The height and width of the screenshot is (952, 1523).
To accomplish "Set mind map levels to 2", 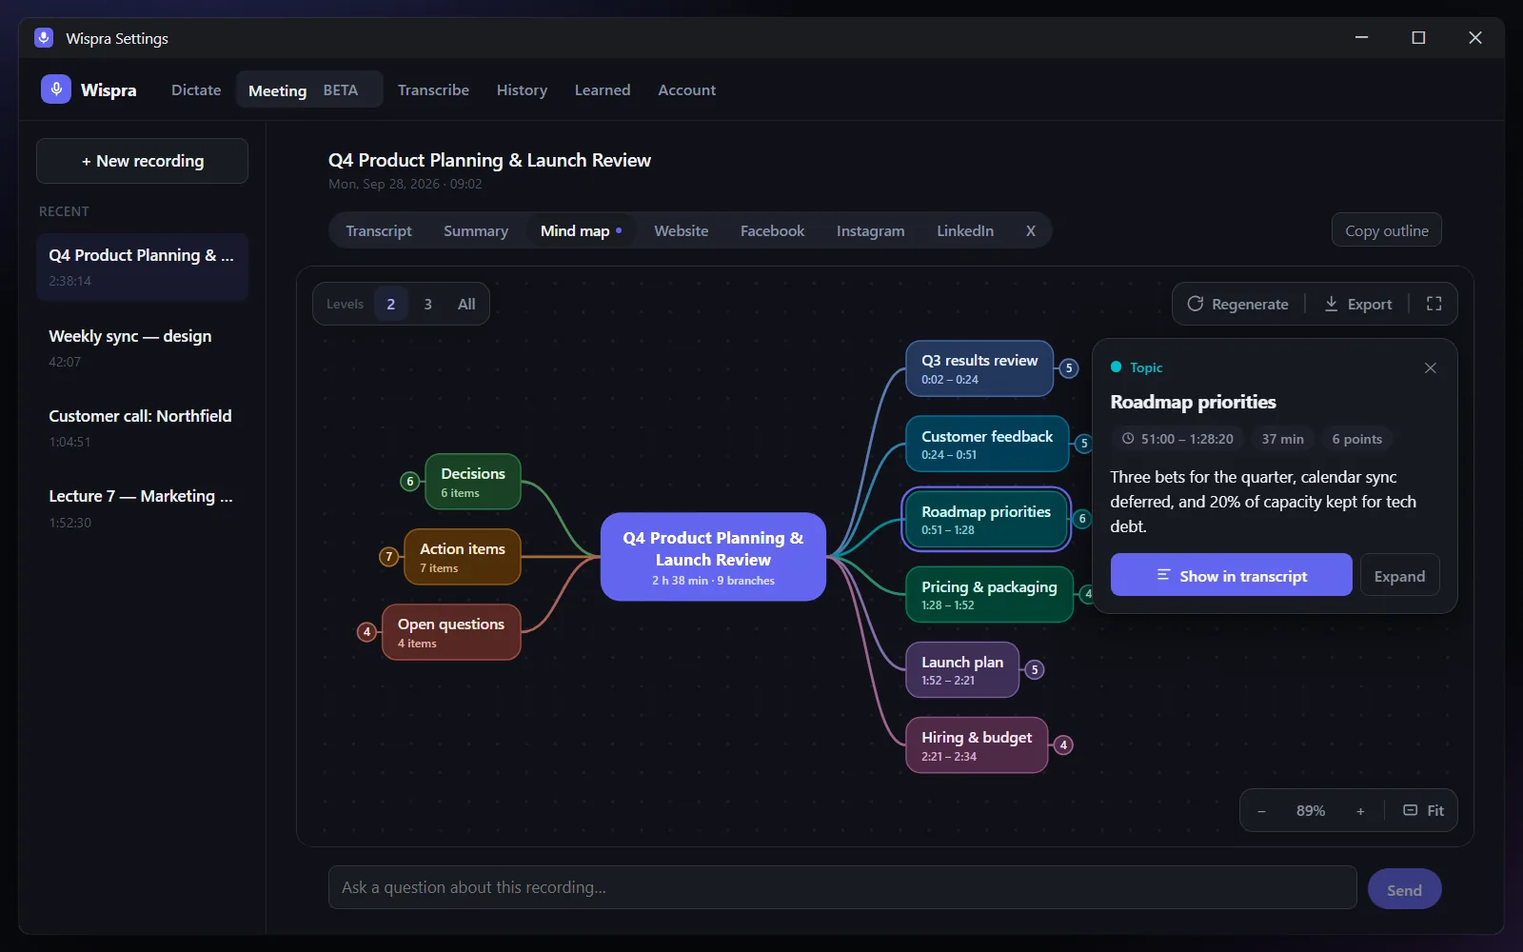I will tap(390, 304).
